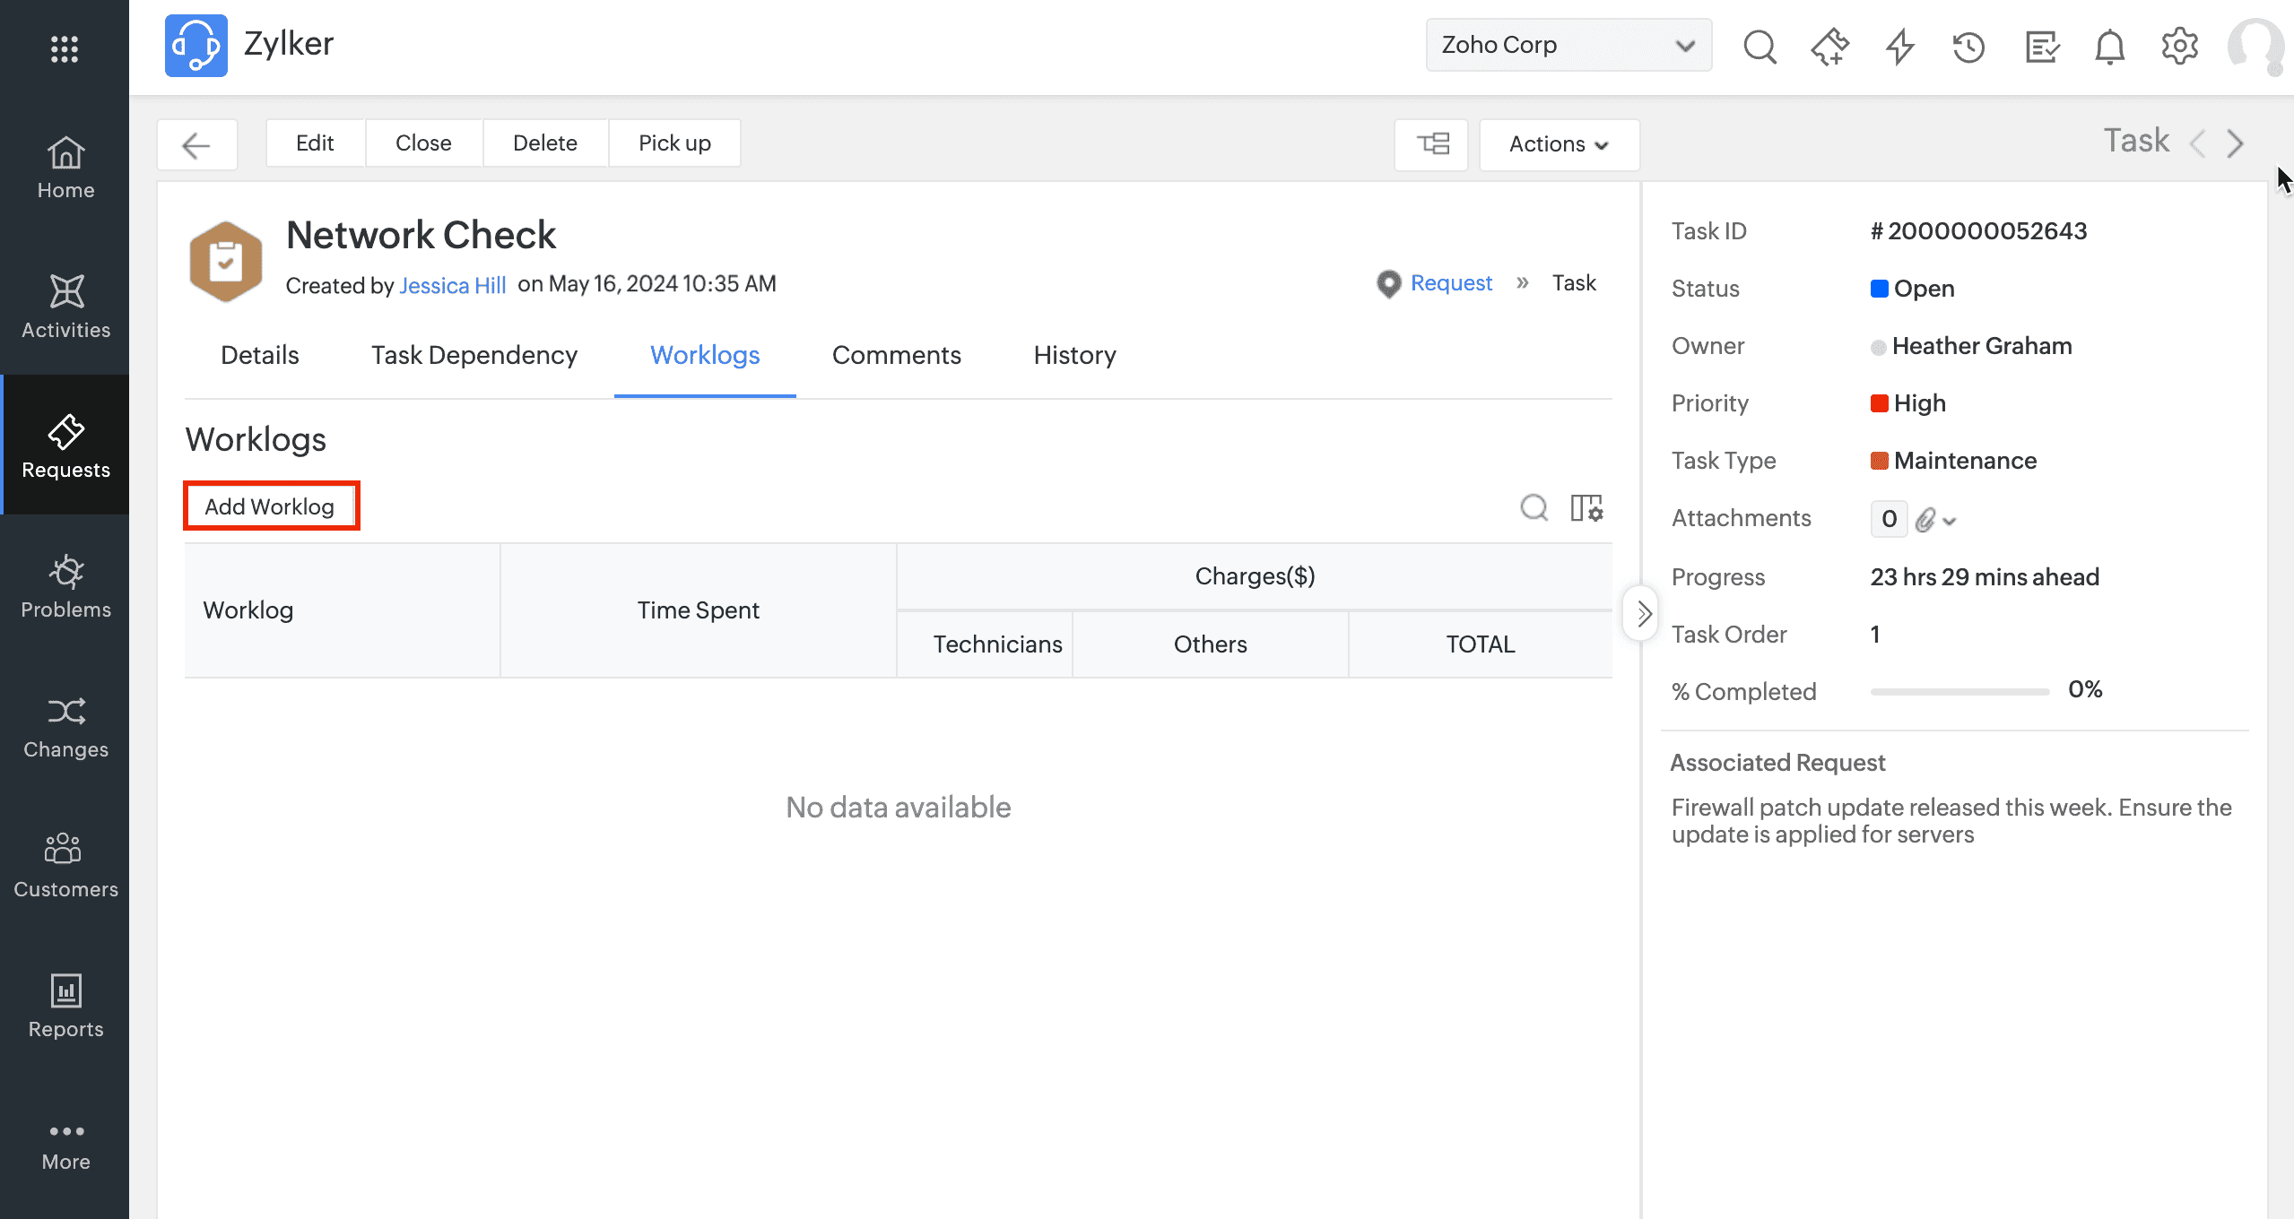Click the % Completed progress bar

coord(1959,691)
